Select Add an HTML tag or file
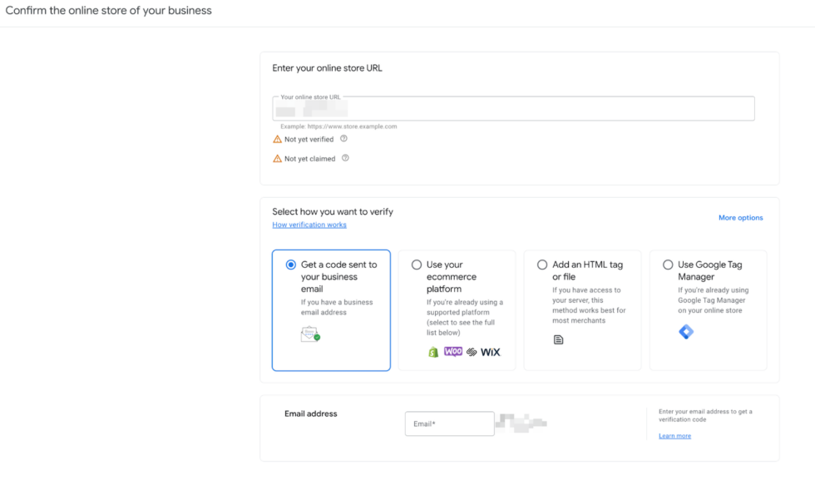The width and height of the screenshot is (815, 495). [542, 264]
